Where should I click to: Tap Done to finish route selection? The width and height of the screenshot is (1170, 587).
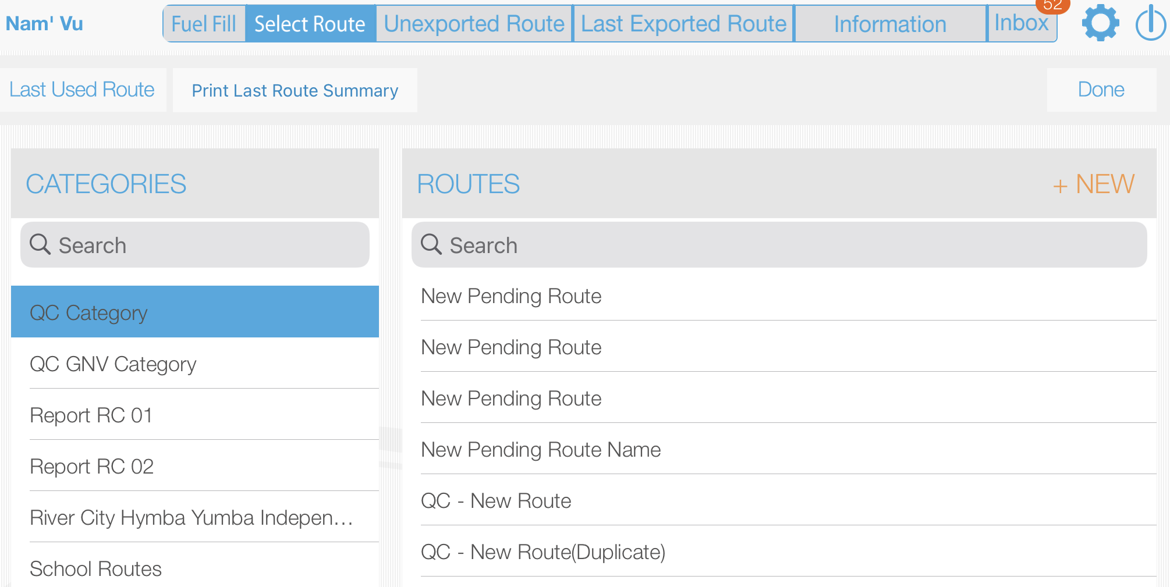(1101, 89)
